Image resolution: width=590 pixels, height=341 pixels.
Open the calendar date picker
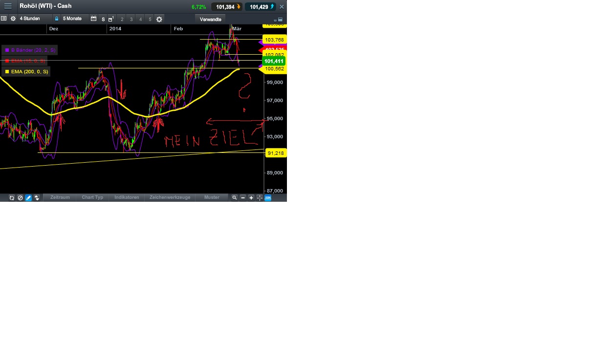[93, 19]
